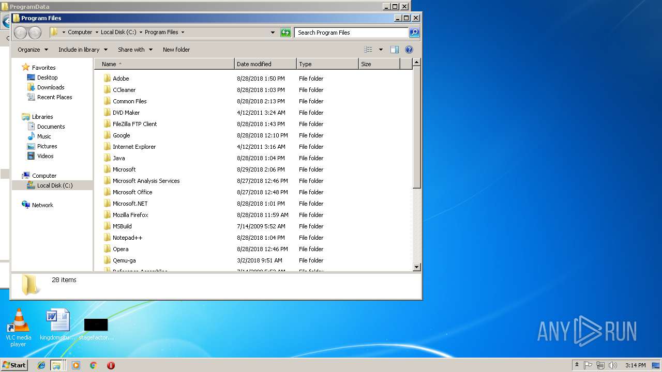Viewport: 662px width, 372px height.
Task: Click the Music library icon
Action: coord(31,136)
